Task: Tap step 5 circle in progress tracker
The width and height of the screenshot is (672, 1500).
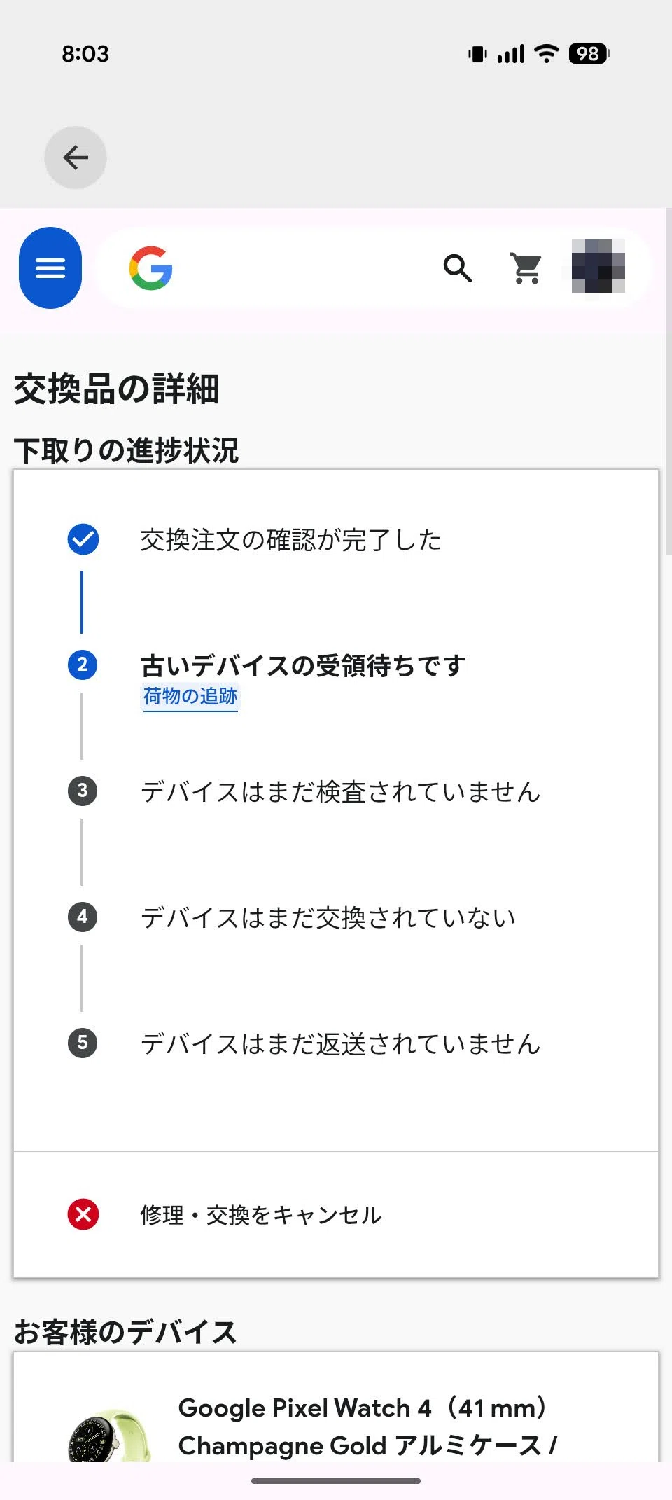Action: click(x=83, y=1043)
